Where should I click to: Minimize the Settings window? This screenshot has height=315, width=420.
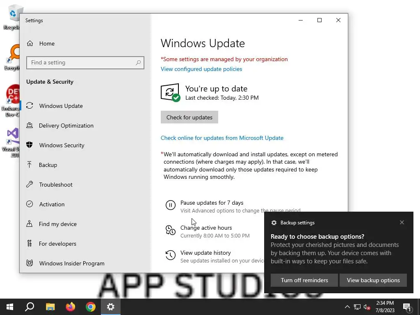click(x=301, y=20)
